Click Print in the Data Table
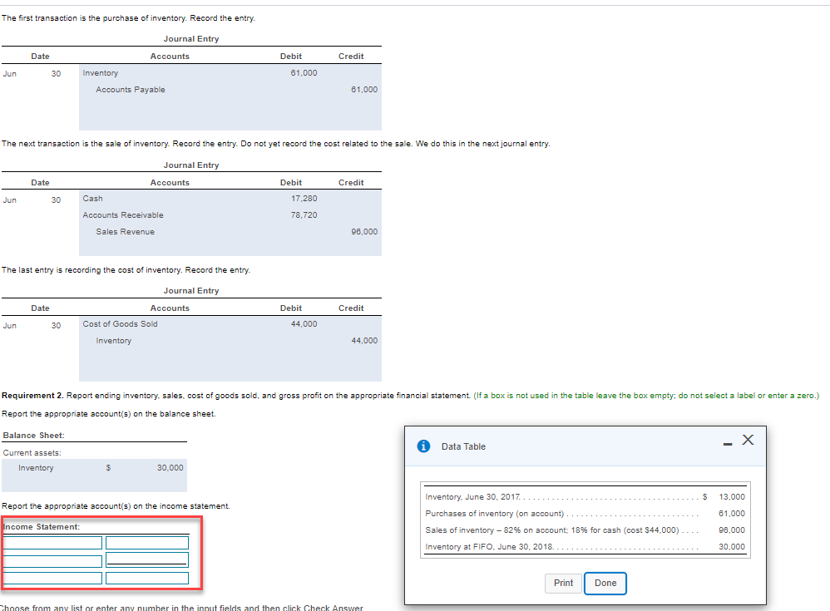Viewport: 830px width, 611px height. 563,583
